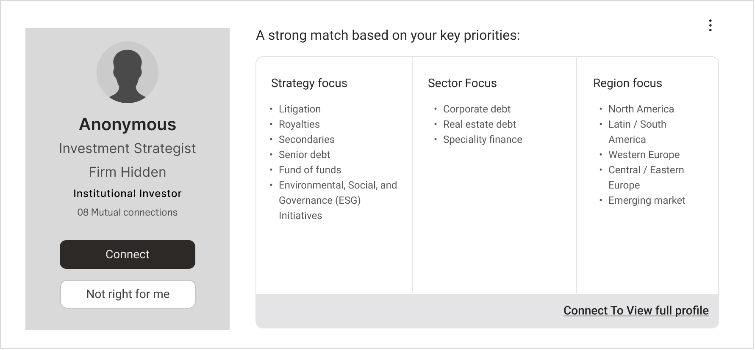Click the anonymous profile avatar
755x350 pixels.
128,72
